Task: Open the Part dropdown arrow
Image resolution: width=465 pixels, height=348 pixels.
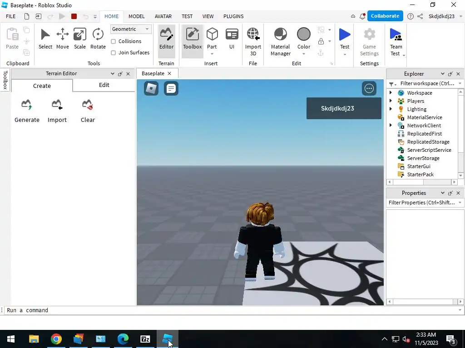Action: pos(212,54)
